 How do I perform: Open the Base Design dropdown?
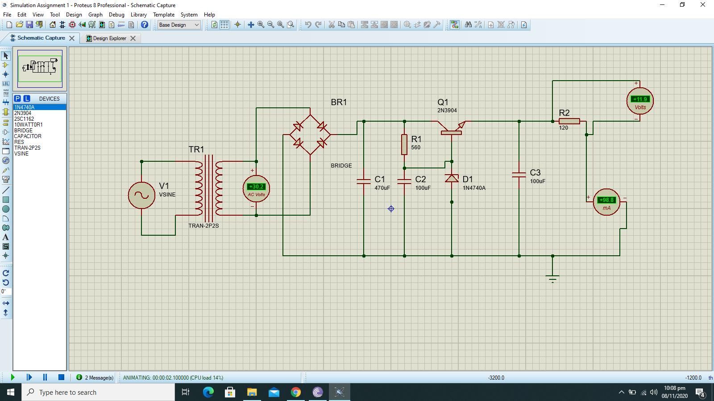[179, 25]
